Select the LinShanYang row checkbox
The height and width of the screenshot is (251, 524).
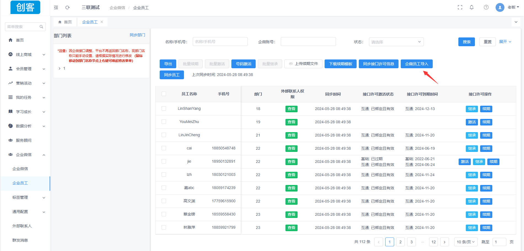click(x=164, y=109)
